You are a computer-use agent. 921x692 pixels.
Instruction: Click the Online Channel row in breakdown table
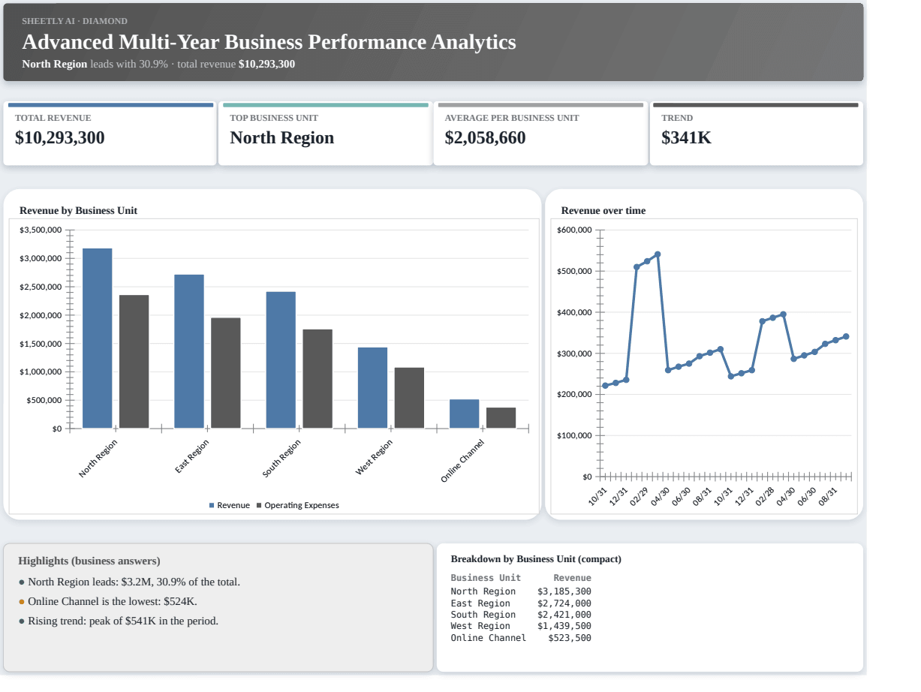[521, 638]
